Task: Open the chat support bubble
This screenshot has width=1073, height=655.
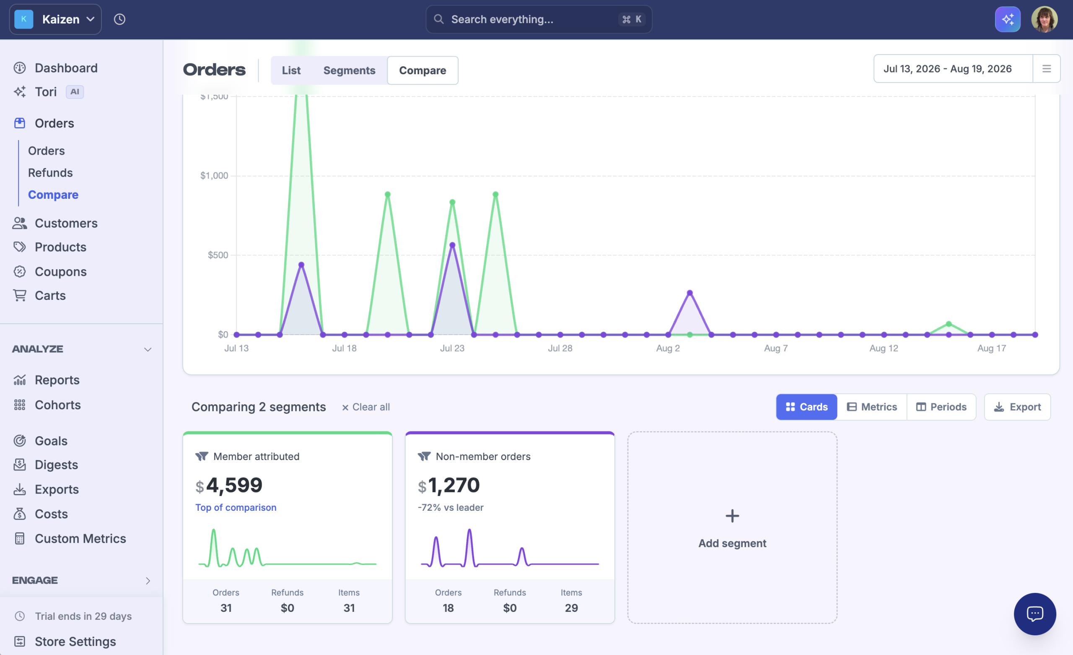Action: coord(1035,613)
